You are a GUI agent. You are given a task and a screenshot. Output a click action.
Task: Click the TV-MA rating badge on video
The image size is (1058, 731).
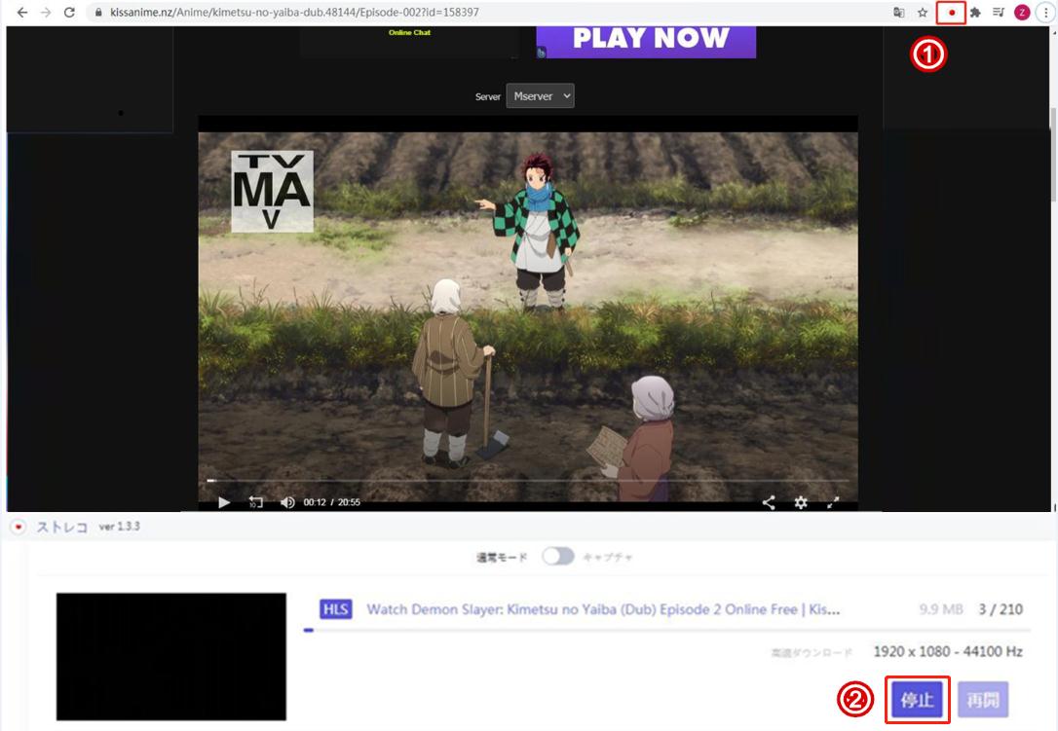(272, 192)
